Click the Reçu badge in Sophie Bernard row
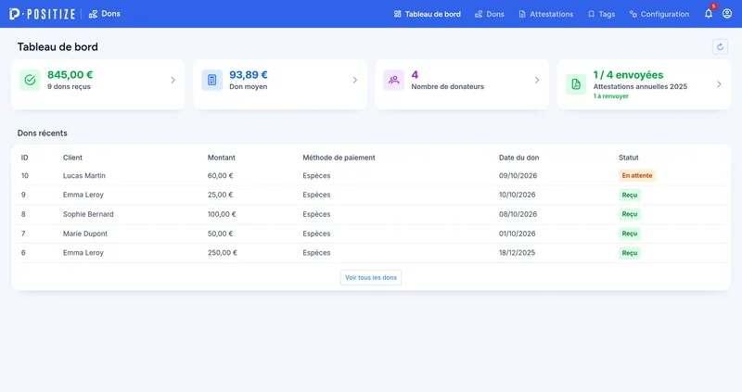This screenshot has height=392, width=742. pos(630,214)
